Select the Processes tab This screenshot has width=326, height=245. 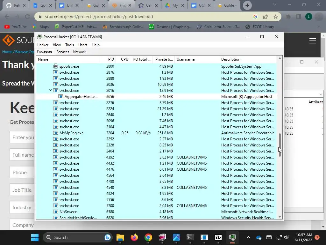[45, 51]
